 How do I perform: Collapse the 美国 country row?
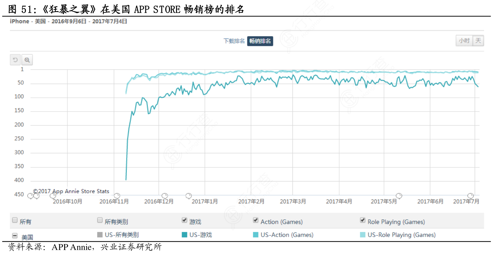[15, 235]
